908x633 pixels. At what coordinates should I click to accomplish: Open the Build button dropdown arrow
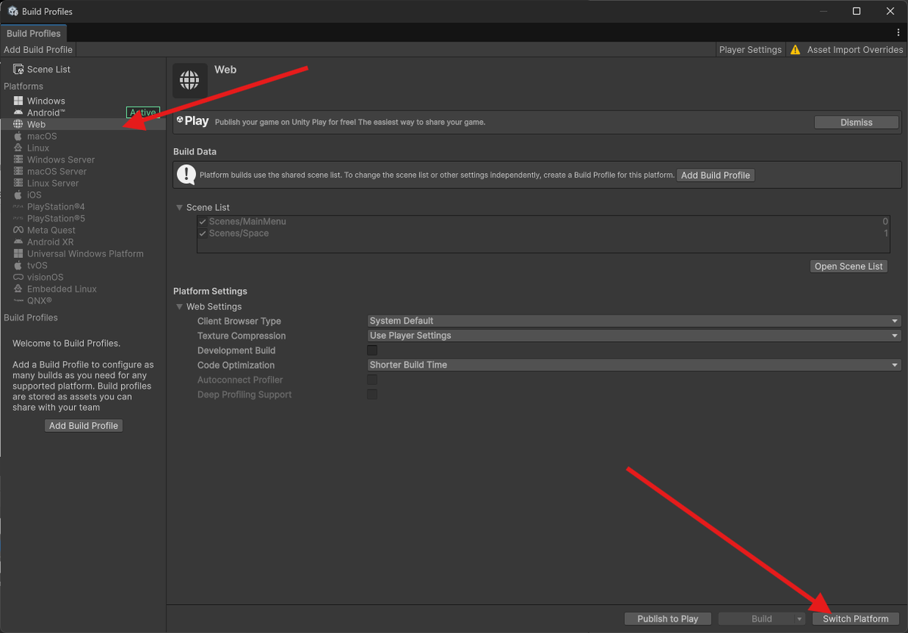799,619
